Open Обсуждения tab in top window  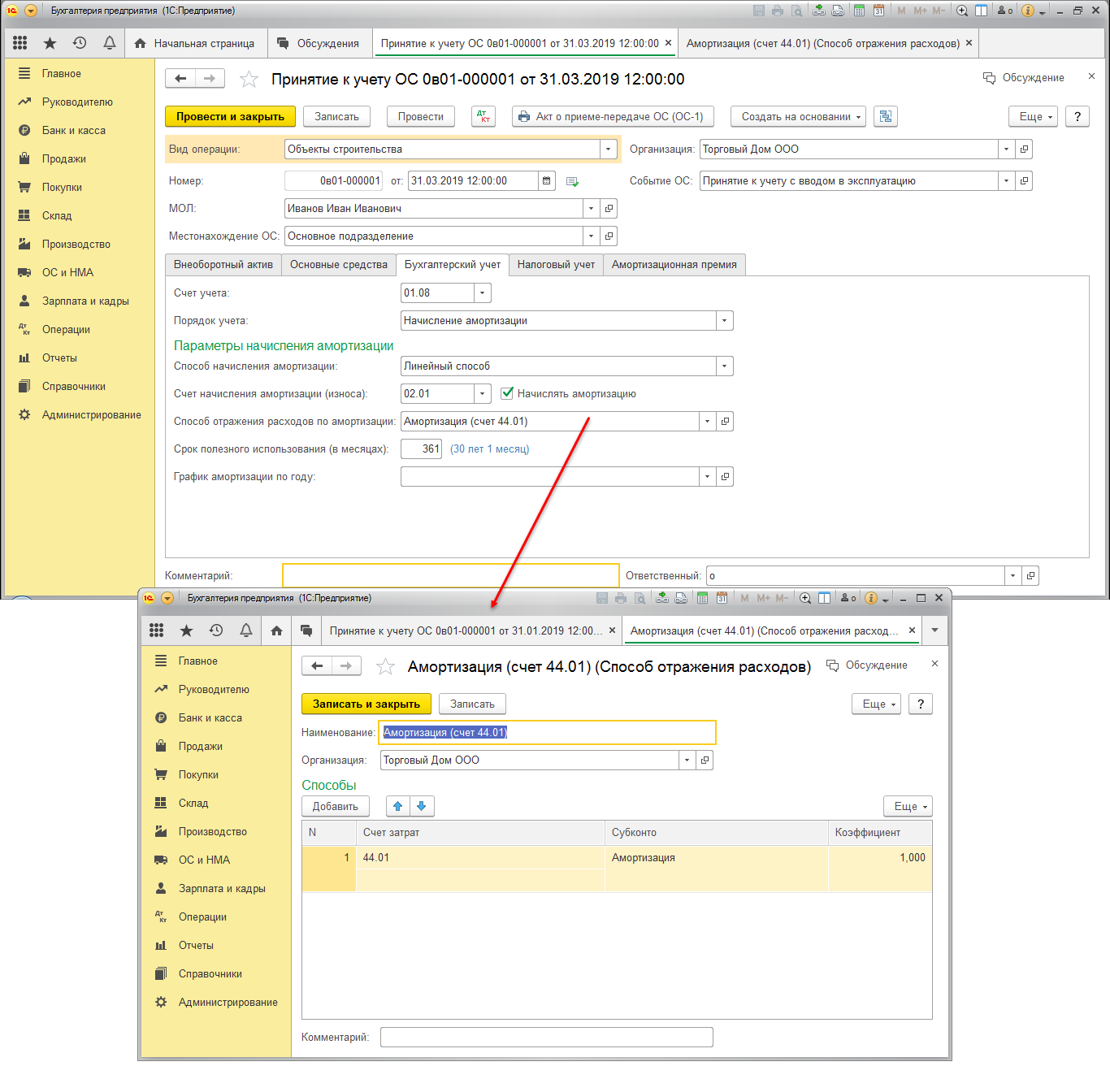pyautogui.click(x=319, y=43)
